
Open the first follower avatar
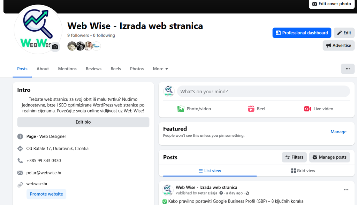tap(72, 46)
